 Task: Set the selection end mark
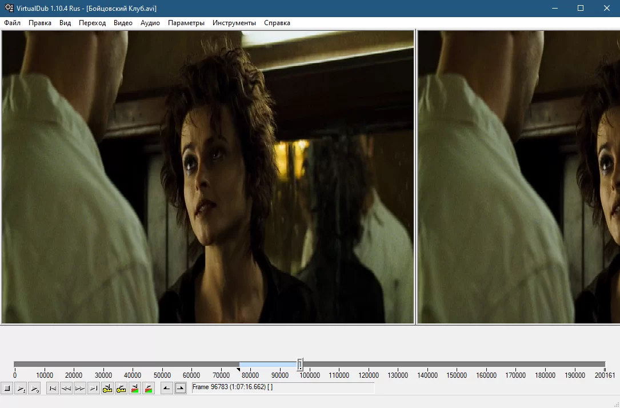[181, 388]
